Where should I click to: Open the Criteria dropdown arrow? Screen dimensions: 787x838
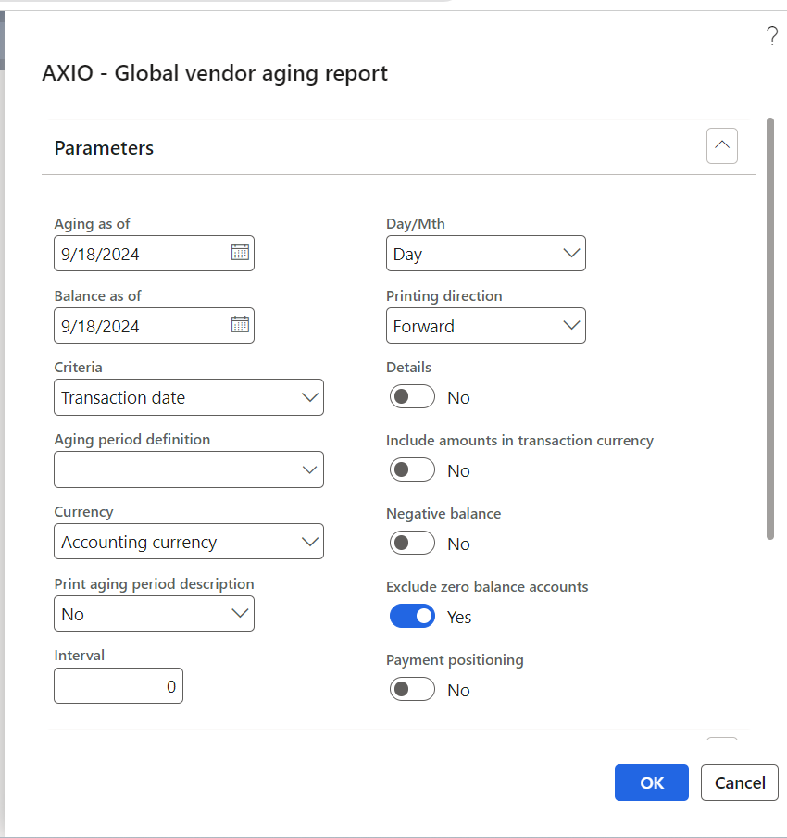click(x=311, y=397)
